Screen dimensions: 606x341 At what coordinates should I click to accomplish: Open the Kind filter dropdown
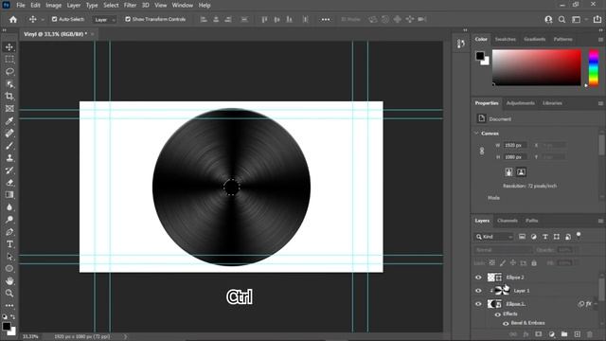[x=494, y=237]
